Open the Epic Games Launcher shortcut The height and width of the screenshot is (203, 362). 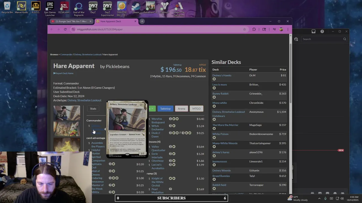(x=50, y=9)
